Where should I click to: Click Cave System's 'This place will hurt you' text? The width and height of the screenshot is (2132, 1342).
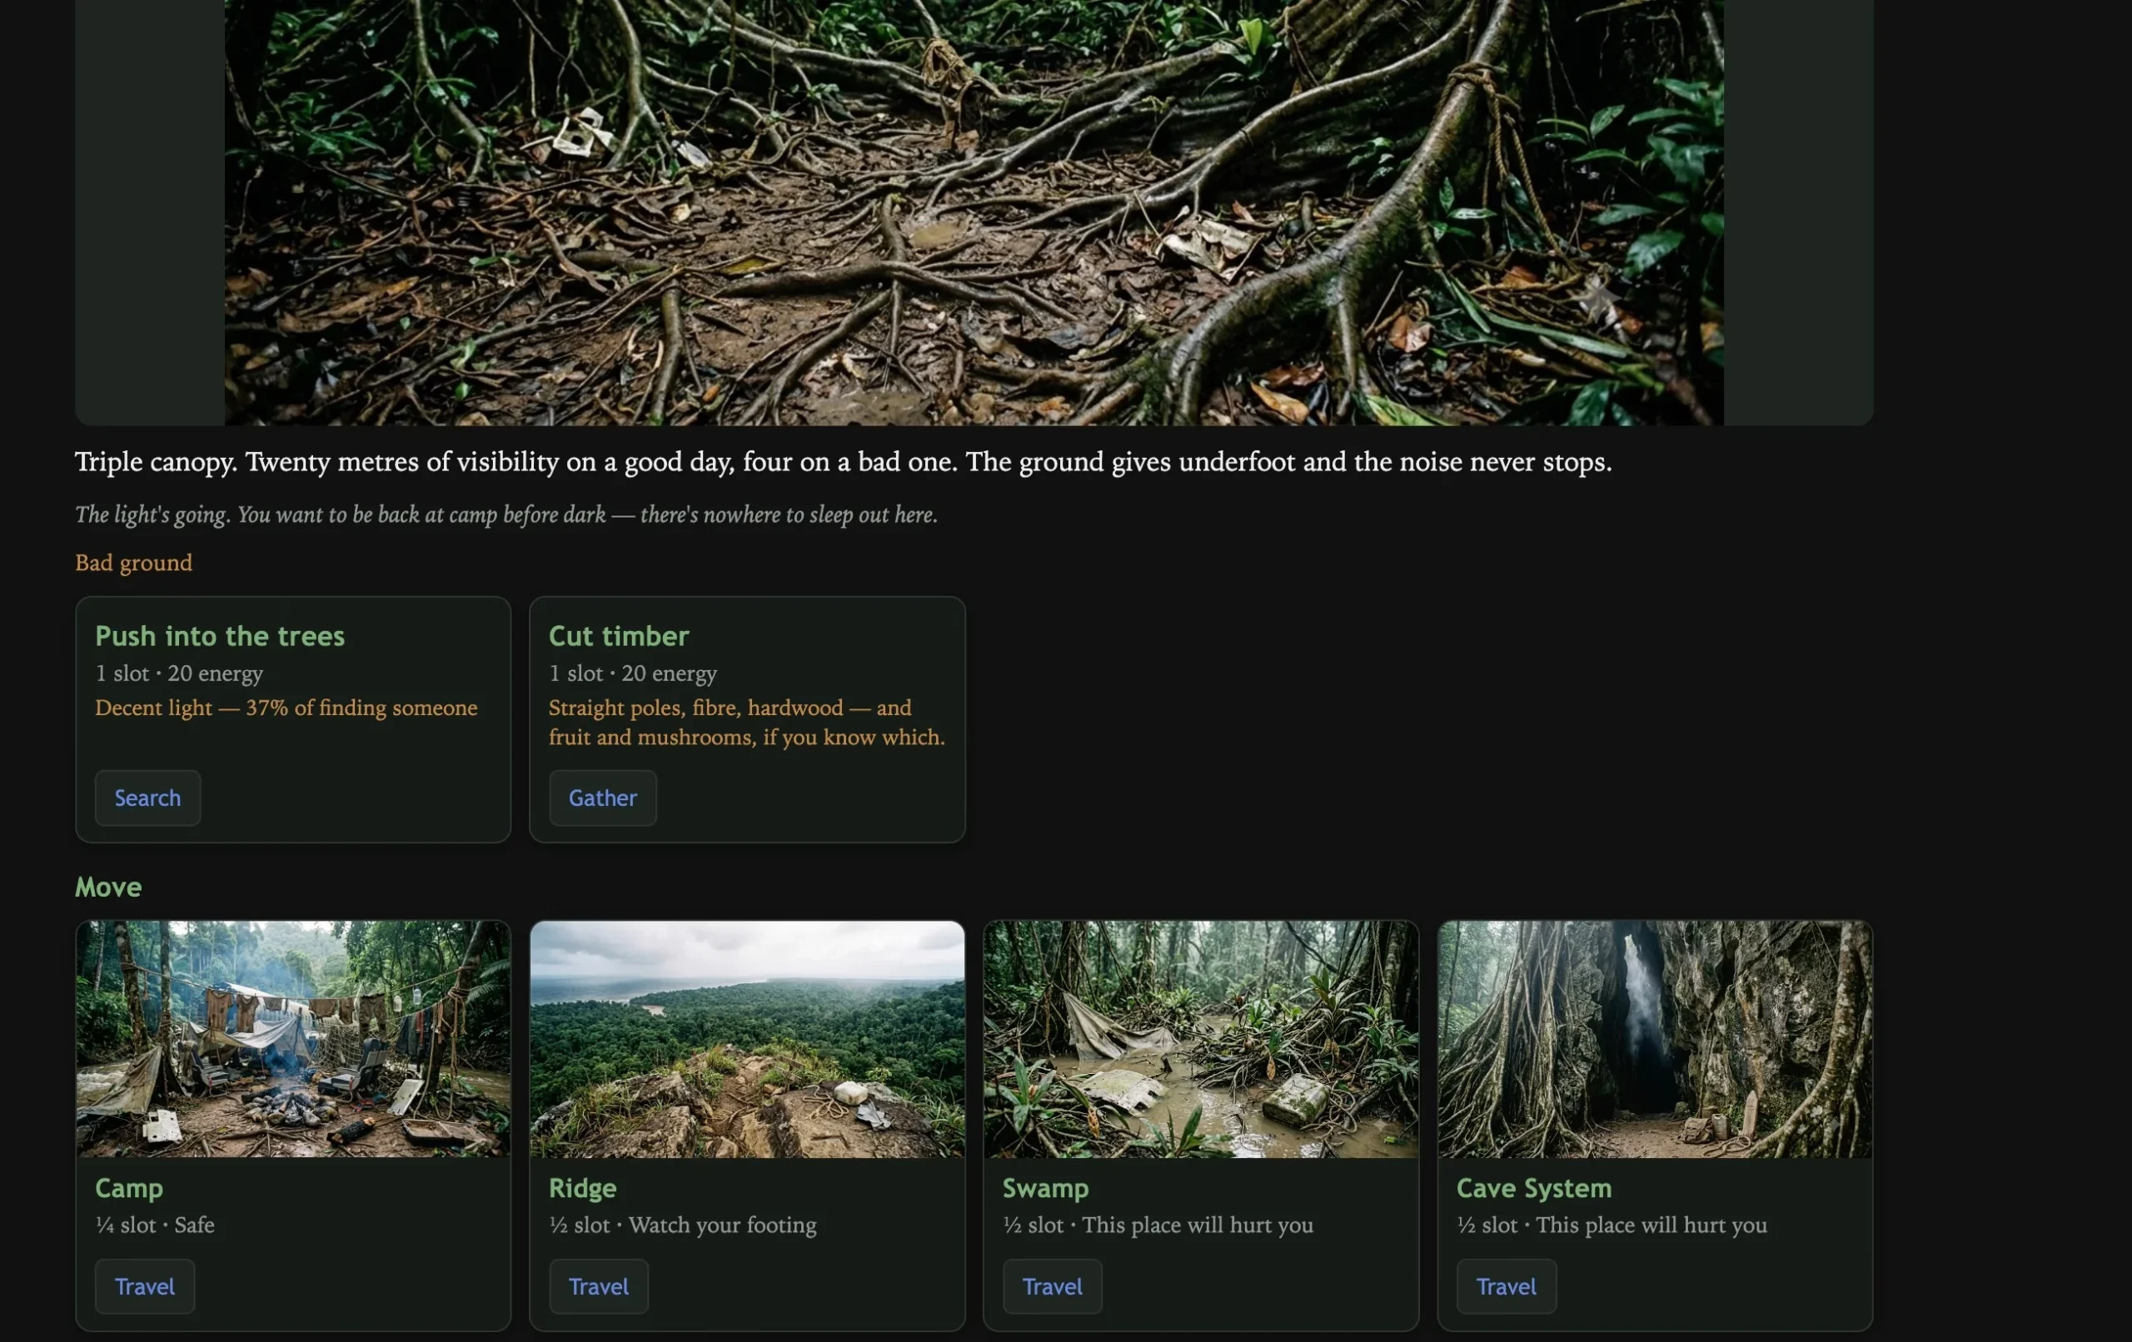click(1651, 1225)
